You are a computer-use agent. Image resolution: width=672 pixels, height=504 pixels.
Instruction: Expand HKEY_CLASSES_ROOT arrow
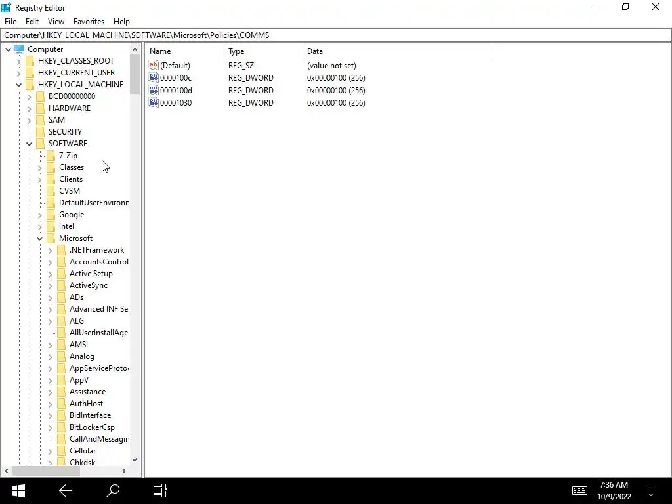18,61
